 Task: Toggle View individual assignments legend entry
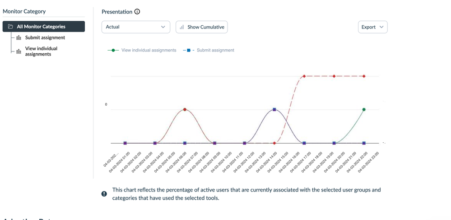click(x=142, y=50)
